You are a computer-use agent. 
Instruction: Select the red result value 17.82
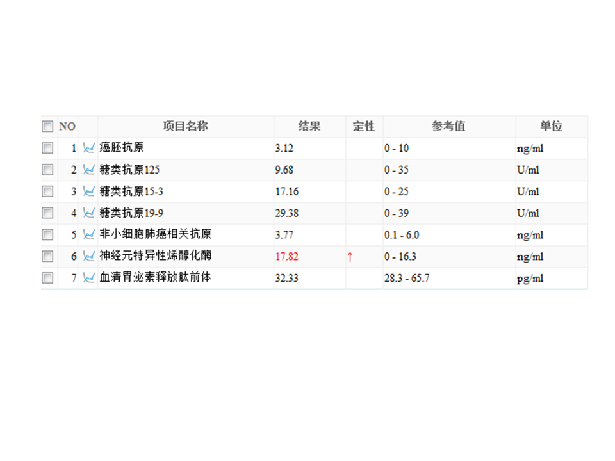tap(287, 256)
